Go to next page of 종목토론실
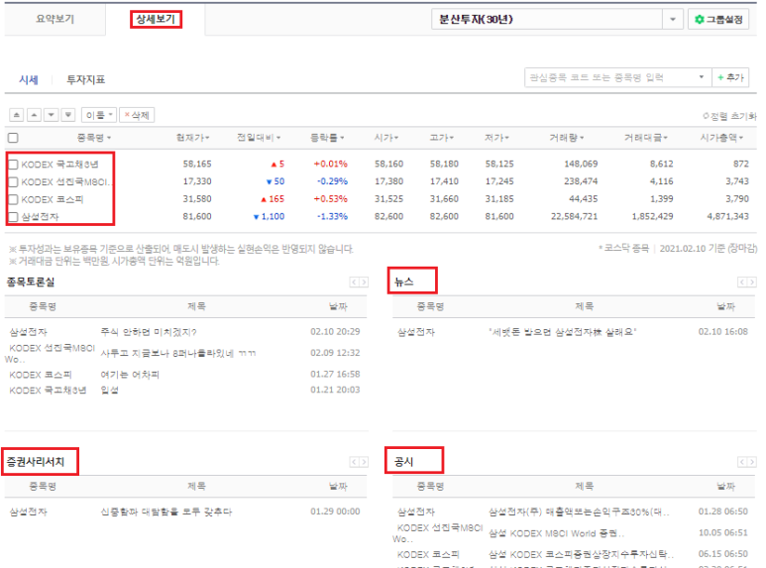 tap(364, 283)
